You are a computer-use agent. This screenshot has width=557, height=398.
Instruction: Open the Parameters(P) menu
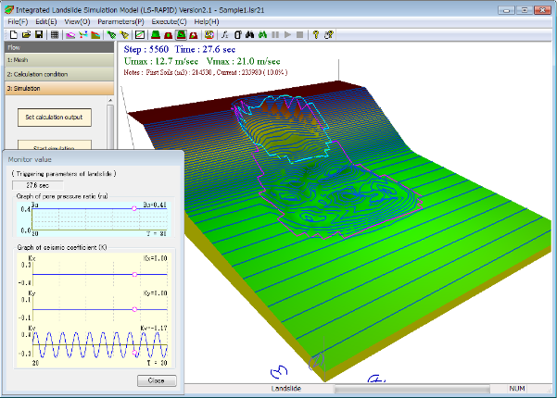[120, 21]
